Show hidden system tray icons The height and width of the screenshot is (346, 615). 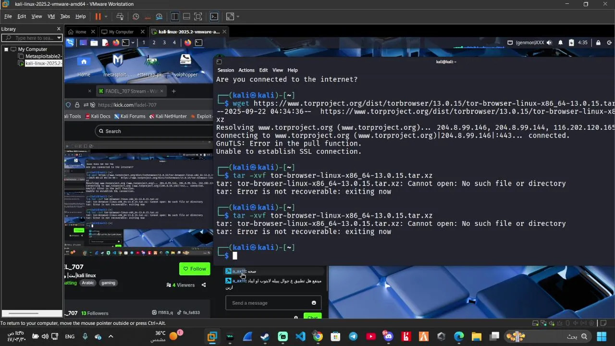coord(111,336)
